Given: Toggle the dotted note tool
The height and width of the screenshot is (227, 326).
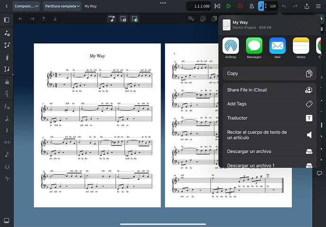Looking at the screenshot, I should tap(7, 118).
